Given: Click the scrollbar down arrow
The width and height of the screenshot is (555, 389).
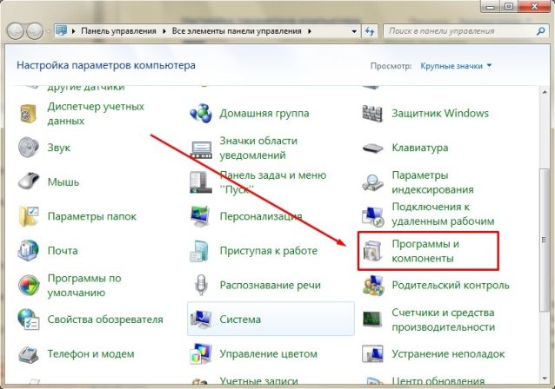Looking at the screenshot, I should pyautogui.click(x=545, y=379).
